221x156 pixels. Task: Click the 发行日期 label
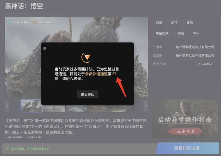coord(159,64)
